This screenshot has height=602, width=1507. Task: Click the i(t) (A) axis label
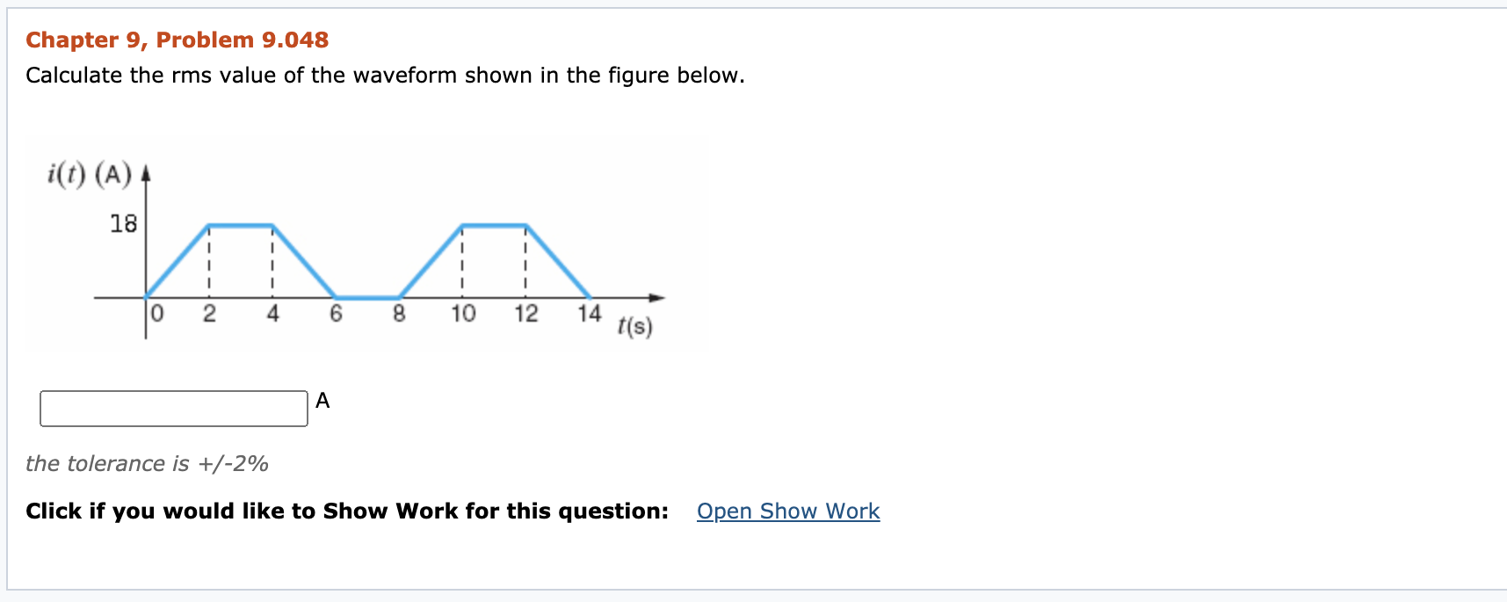click(x=91, y=172)
